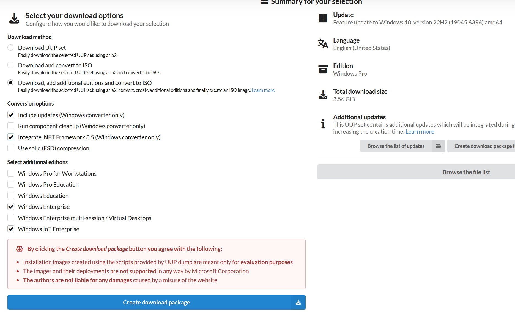Disable the Include updates checkbox
Screen dimensions: 515x313
tap(11, 115)
